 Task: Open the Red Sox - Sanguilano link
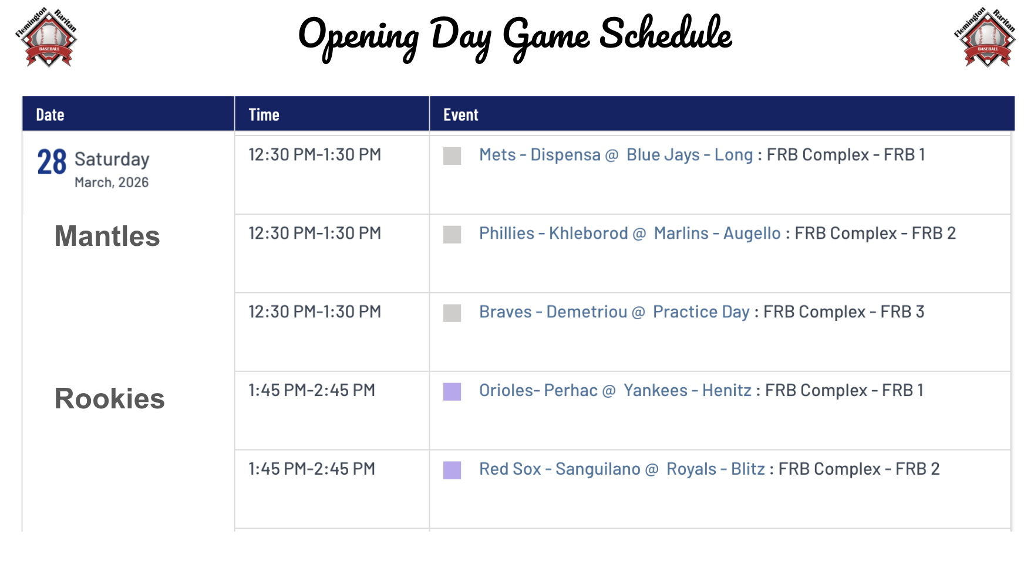click(x=559, y=469)
